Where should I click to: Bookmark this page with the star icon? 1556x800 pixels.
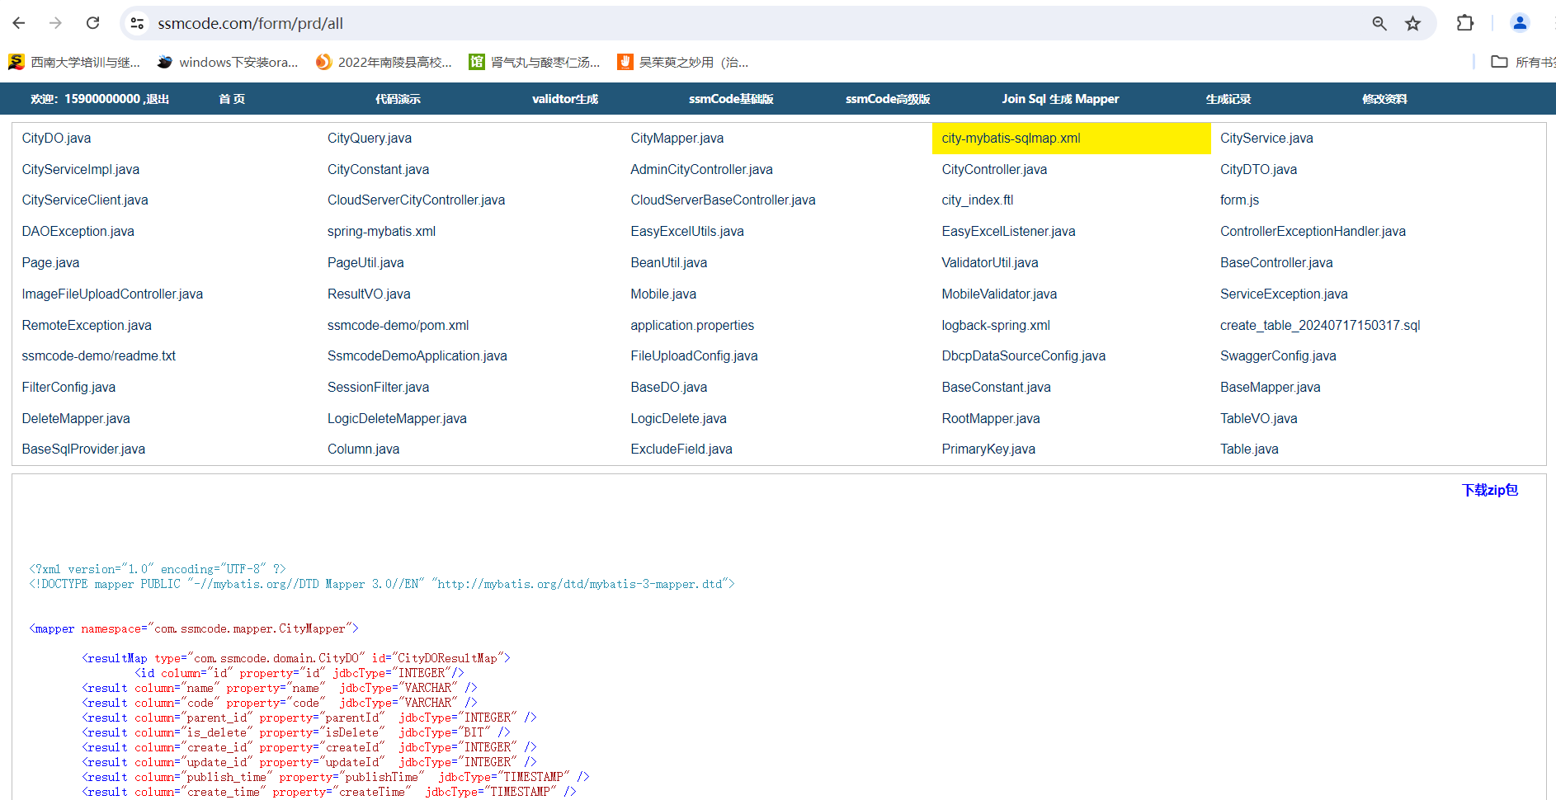1413,23
